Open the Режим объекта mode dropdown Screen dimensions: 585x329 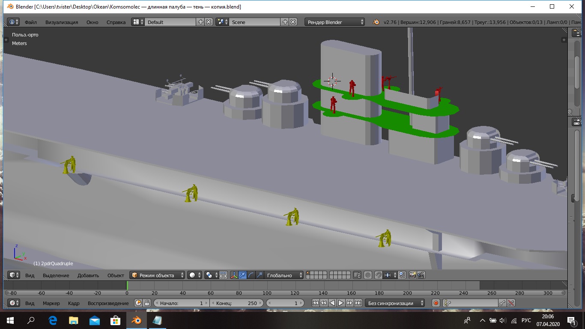(x=158, y=275)
